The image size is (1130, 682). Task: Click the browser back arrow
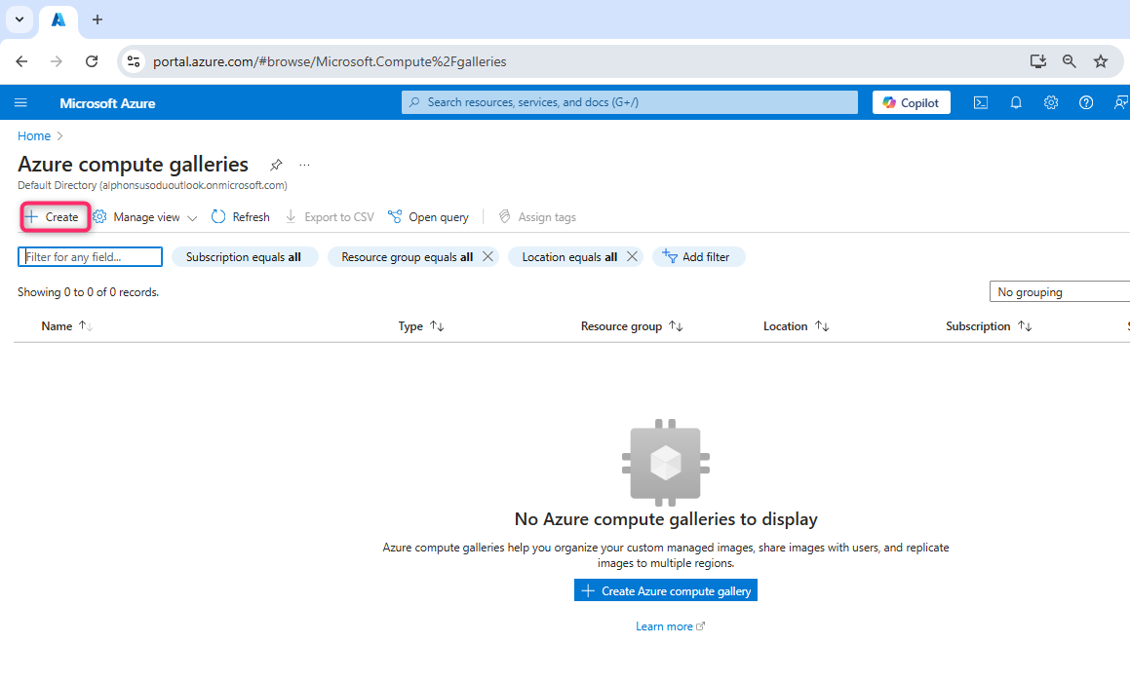21,62
